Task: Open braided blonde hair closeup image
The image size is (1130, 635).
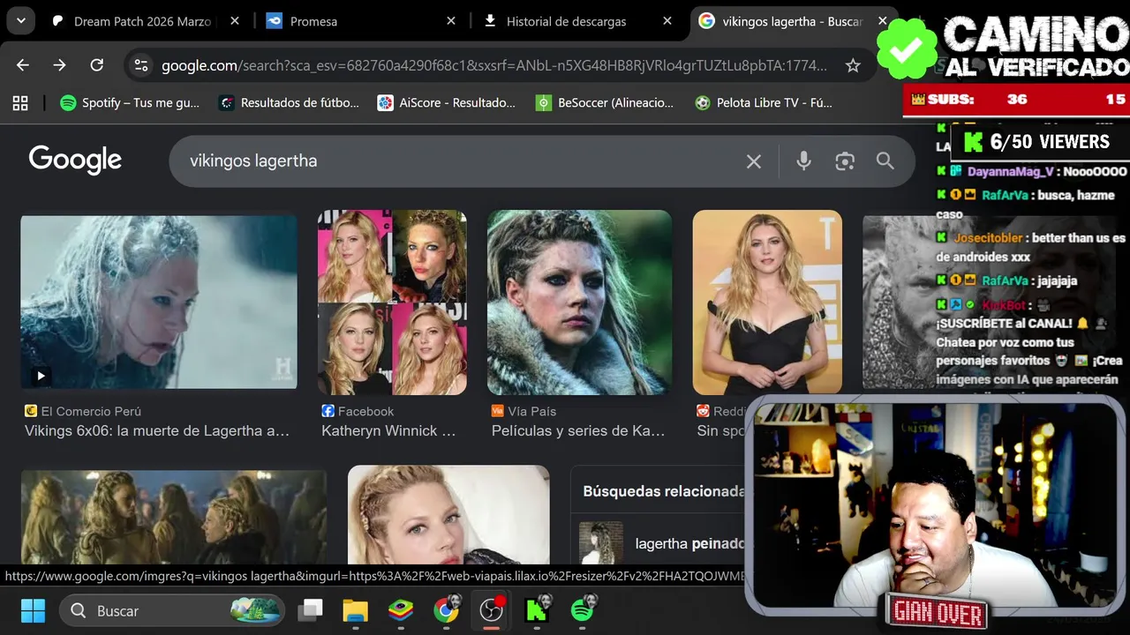Action: pos(448,515)
